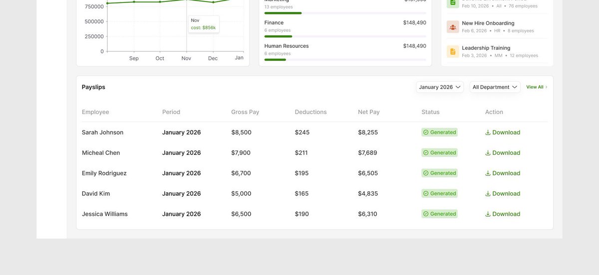Click Generated status badge for David Kim

[x=440, y=194]
